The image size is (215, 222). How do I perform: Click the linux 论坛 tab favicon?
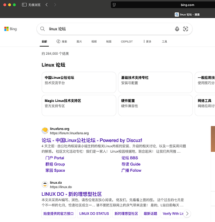coord(176,15)
